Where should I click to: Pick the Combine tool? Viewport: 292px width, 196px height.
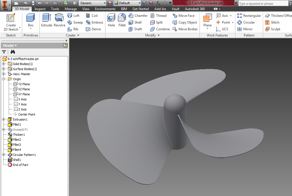pyautogui.click(x=160, y=29)
